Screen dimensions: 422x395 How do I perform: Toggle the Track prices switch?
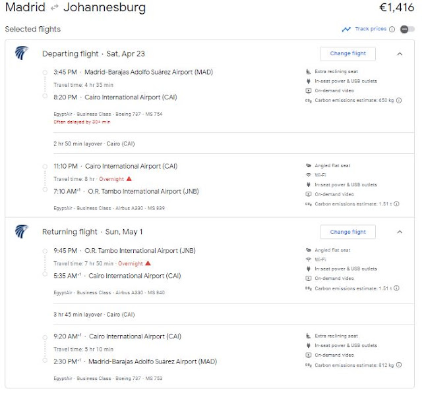click(x=407, y=29)
